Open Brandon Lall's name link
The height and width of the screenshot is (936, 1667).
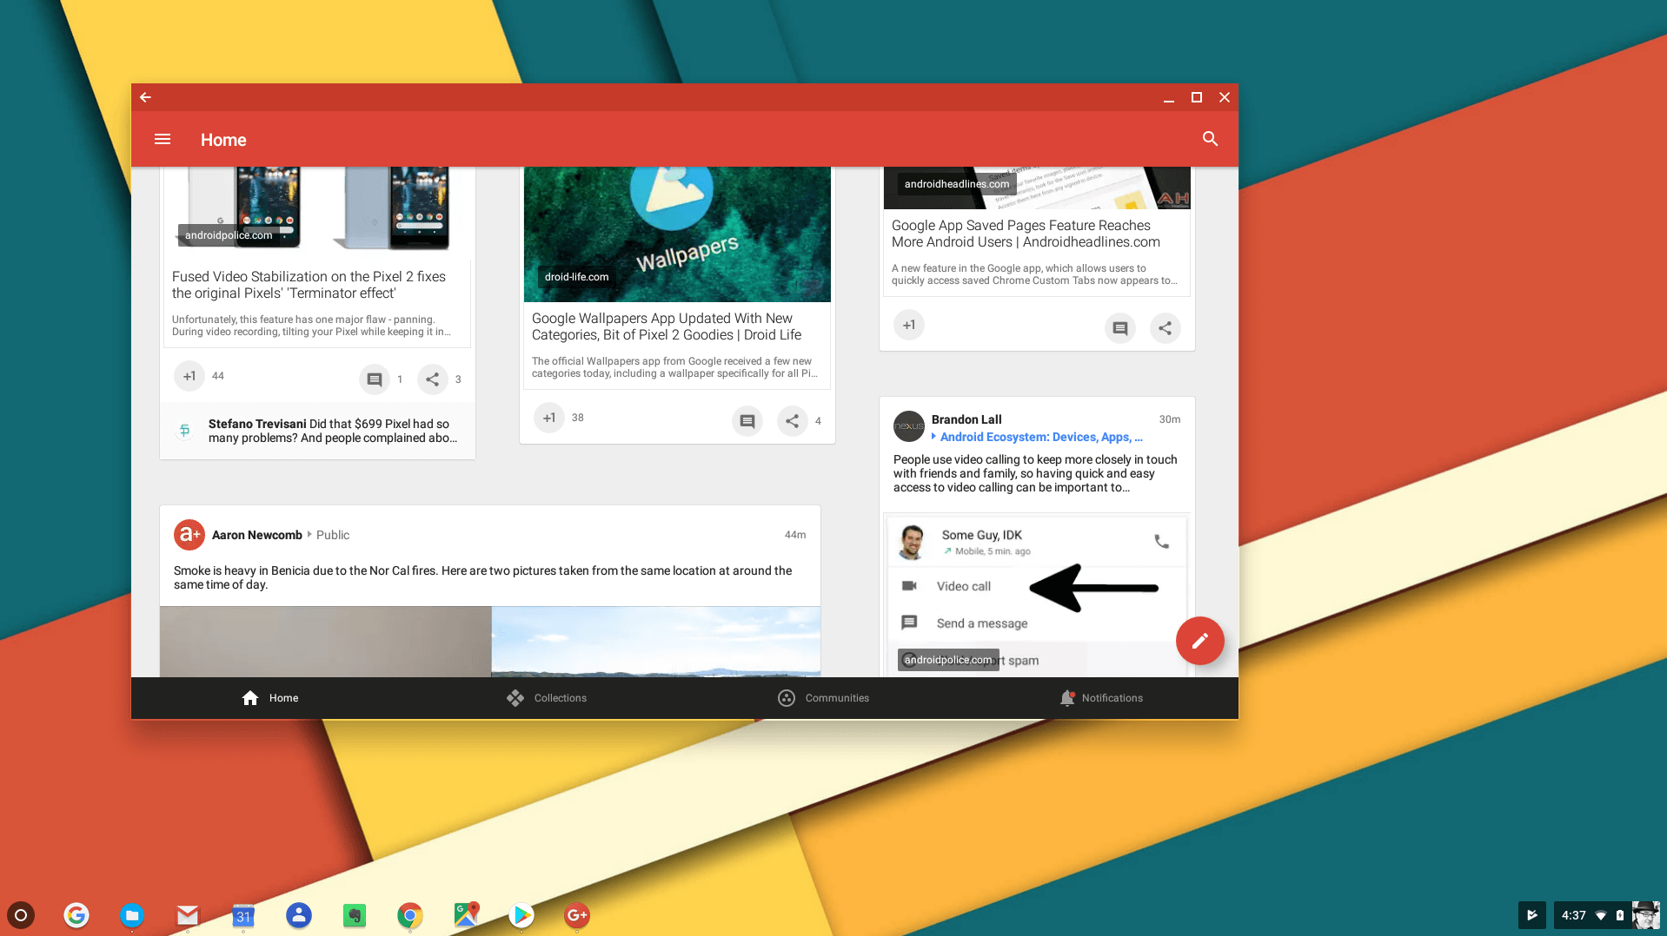point(966,419)
